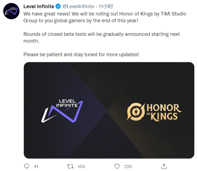The width and height of the screenshot is (197, 171).
Task: Go to the @LevelInfinite handle
Action: coord(78,6)
